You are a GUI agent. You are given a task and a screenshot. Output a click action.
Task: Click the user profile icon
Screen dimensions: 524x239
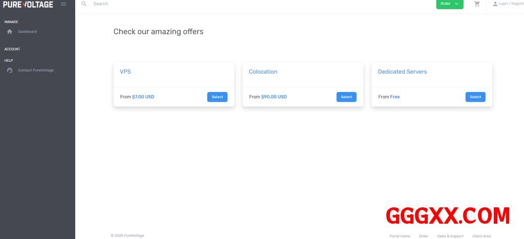coord(495,4)
